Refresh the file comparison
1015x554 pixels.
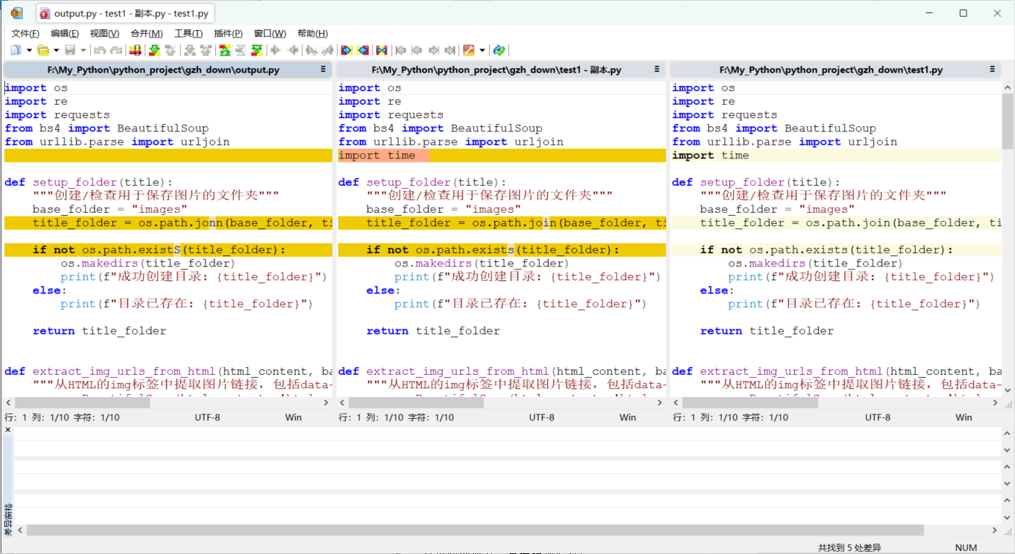[x=499, y=51]
